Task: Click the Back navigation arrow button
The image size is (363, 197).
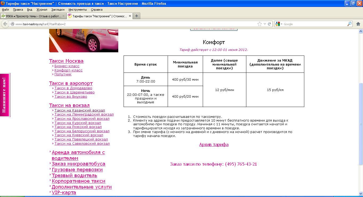Action: [x=5, y=24]
